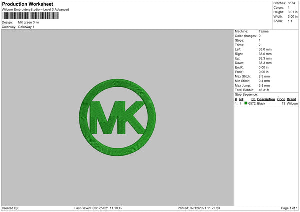
Task: Click the EndX value 0.00 in
Action: point(264,67)
